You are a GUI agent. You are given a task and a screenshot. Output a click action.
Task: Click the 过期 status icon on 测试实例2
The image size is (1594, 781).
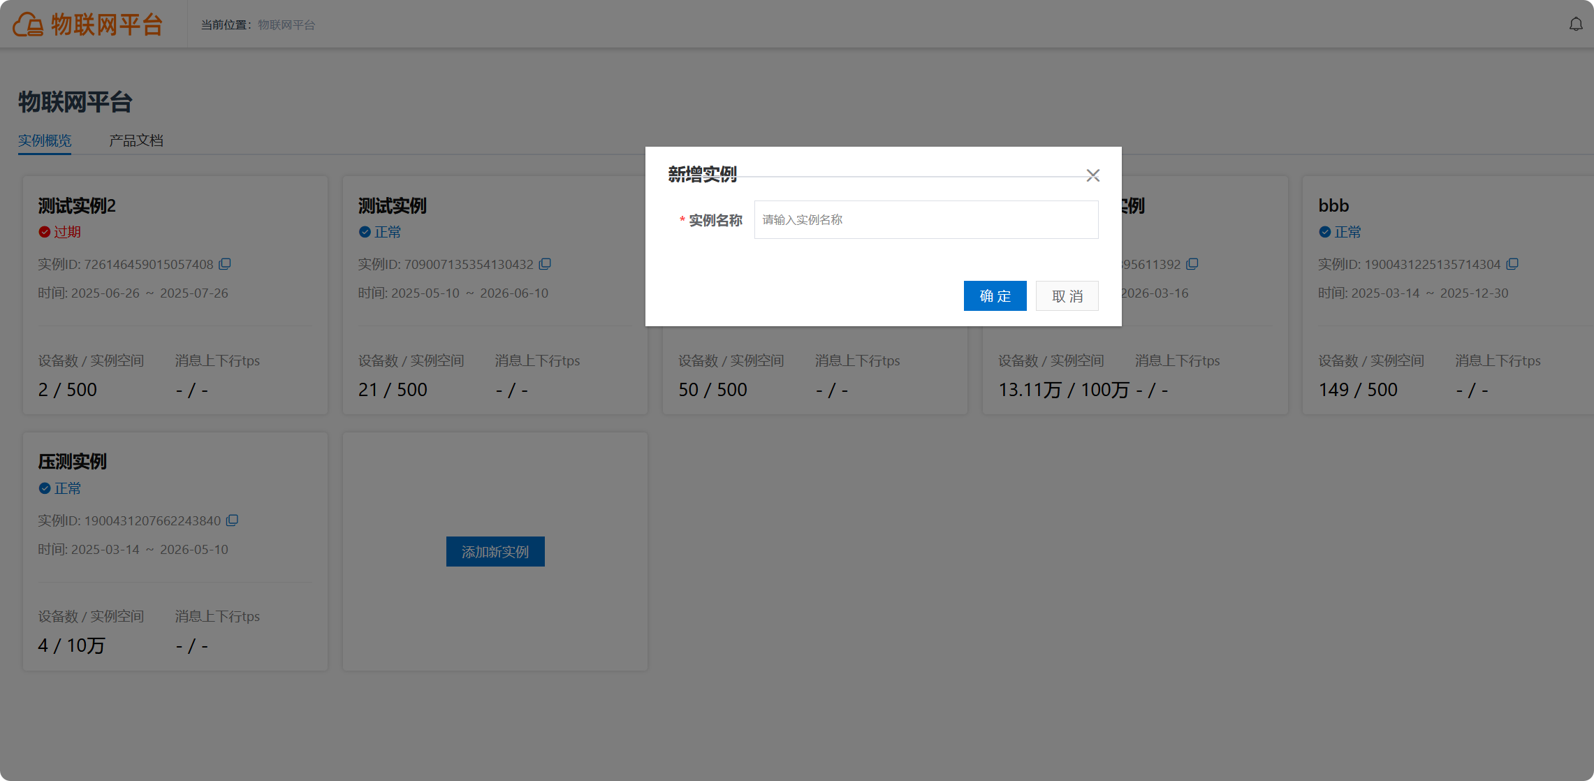pyautogui.click(x=45, y=232)
